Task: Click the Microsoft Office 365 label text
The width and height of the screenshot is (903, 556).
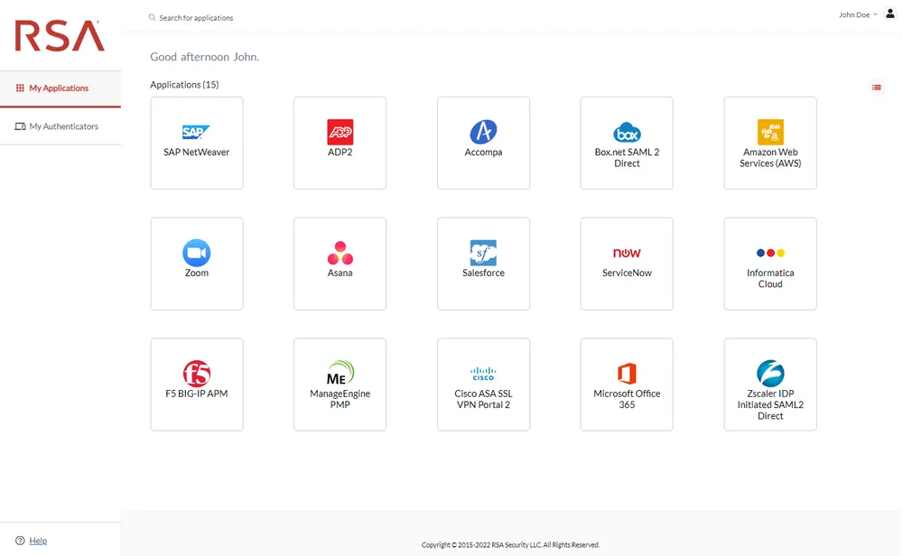Action: click(x=627, y=399)
